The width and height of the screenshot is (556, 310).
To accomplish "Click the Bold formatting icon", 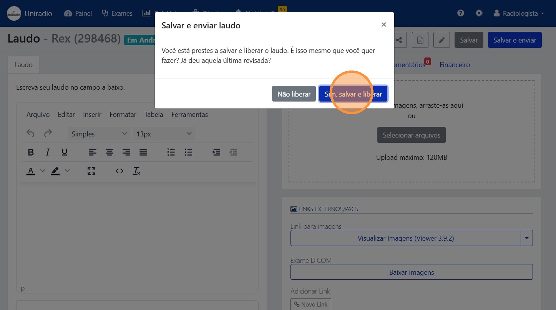I will click(x=31, y=153).
